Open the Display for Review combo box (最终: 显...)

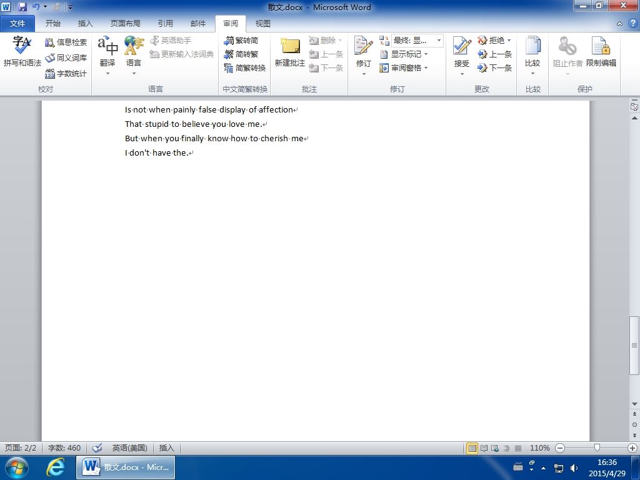(x=417, y=41)
